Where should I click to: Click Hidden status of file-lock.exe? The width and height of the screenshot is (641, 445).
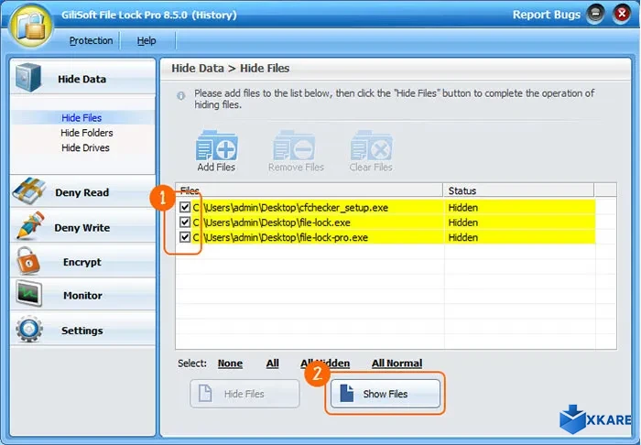pyautogui.click(x=462, y=222)
